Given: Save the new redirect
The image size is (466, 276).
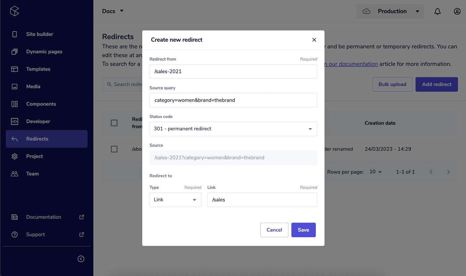Looking at the screenshot, I should click(x=303, y=230).
